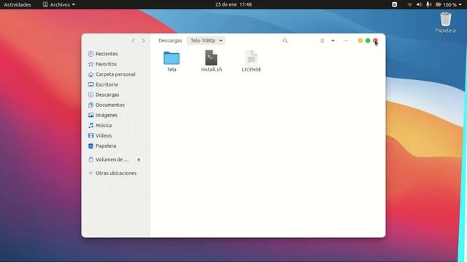The width and height of the screenshot is (467, 262).
Task: Navigate to Descargas in the path bar
Action: pos(170,41)
